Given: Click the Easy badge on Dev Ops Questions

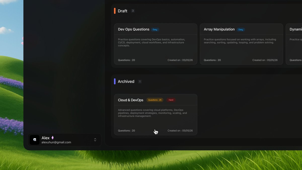Looking at the screenshot, I should [155, 29].
